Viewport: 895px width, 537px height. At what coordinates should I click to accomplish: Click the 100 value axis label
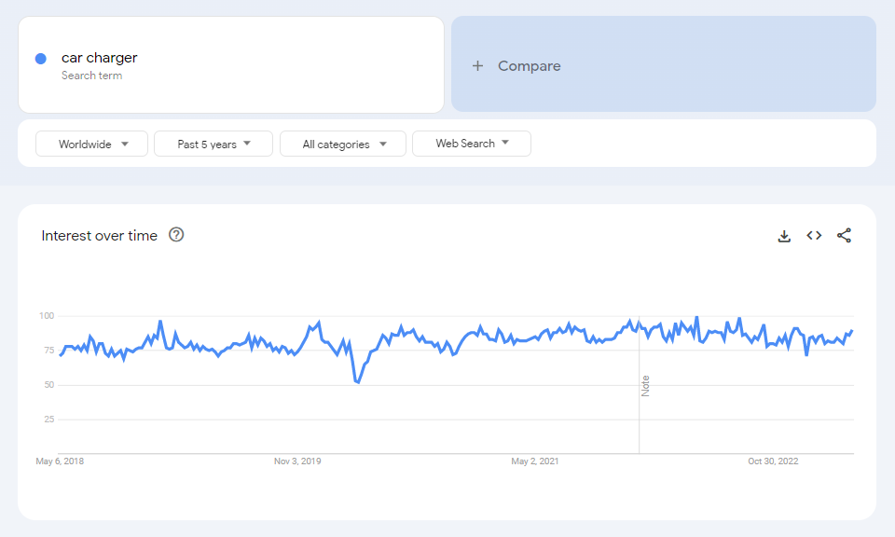[47, 316]
